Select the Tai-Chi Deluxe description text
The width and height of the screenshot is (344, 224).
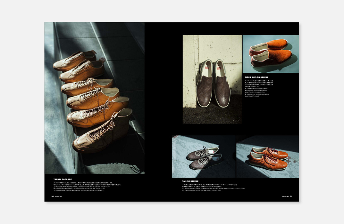coord(213,188)
